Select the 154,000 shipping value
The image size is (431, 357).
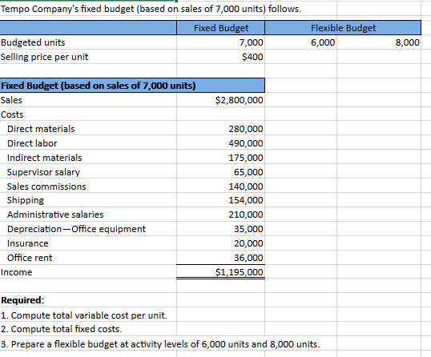click(221, 200)
